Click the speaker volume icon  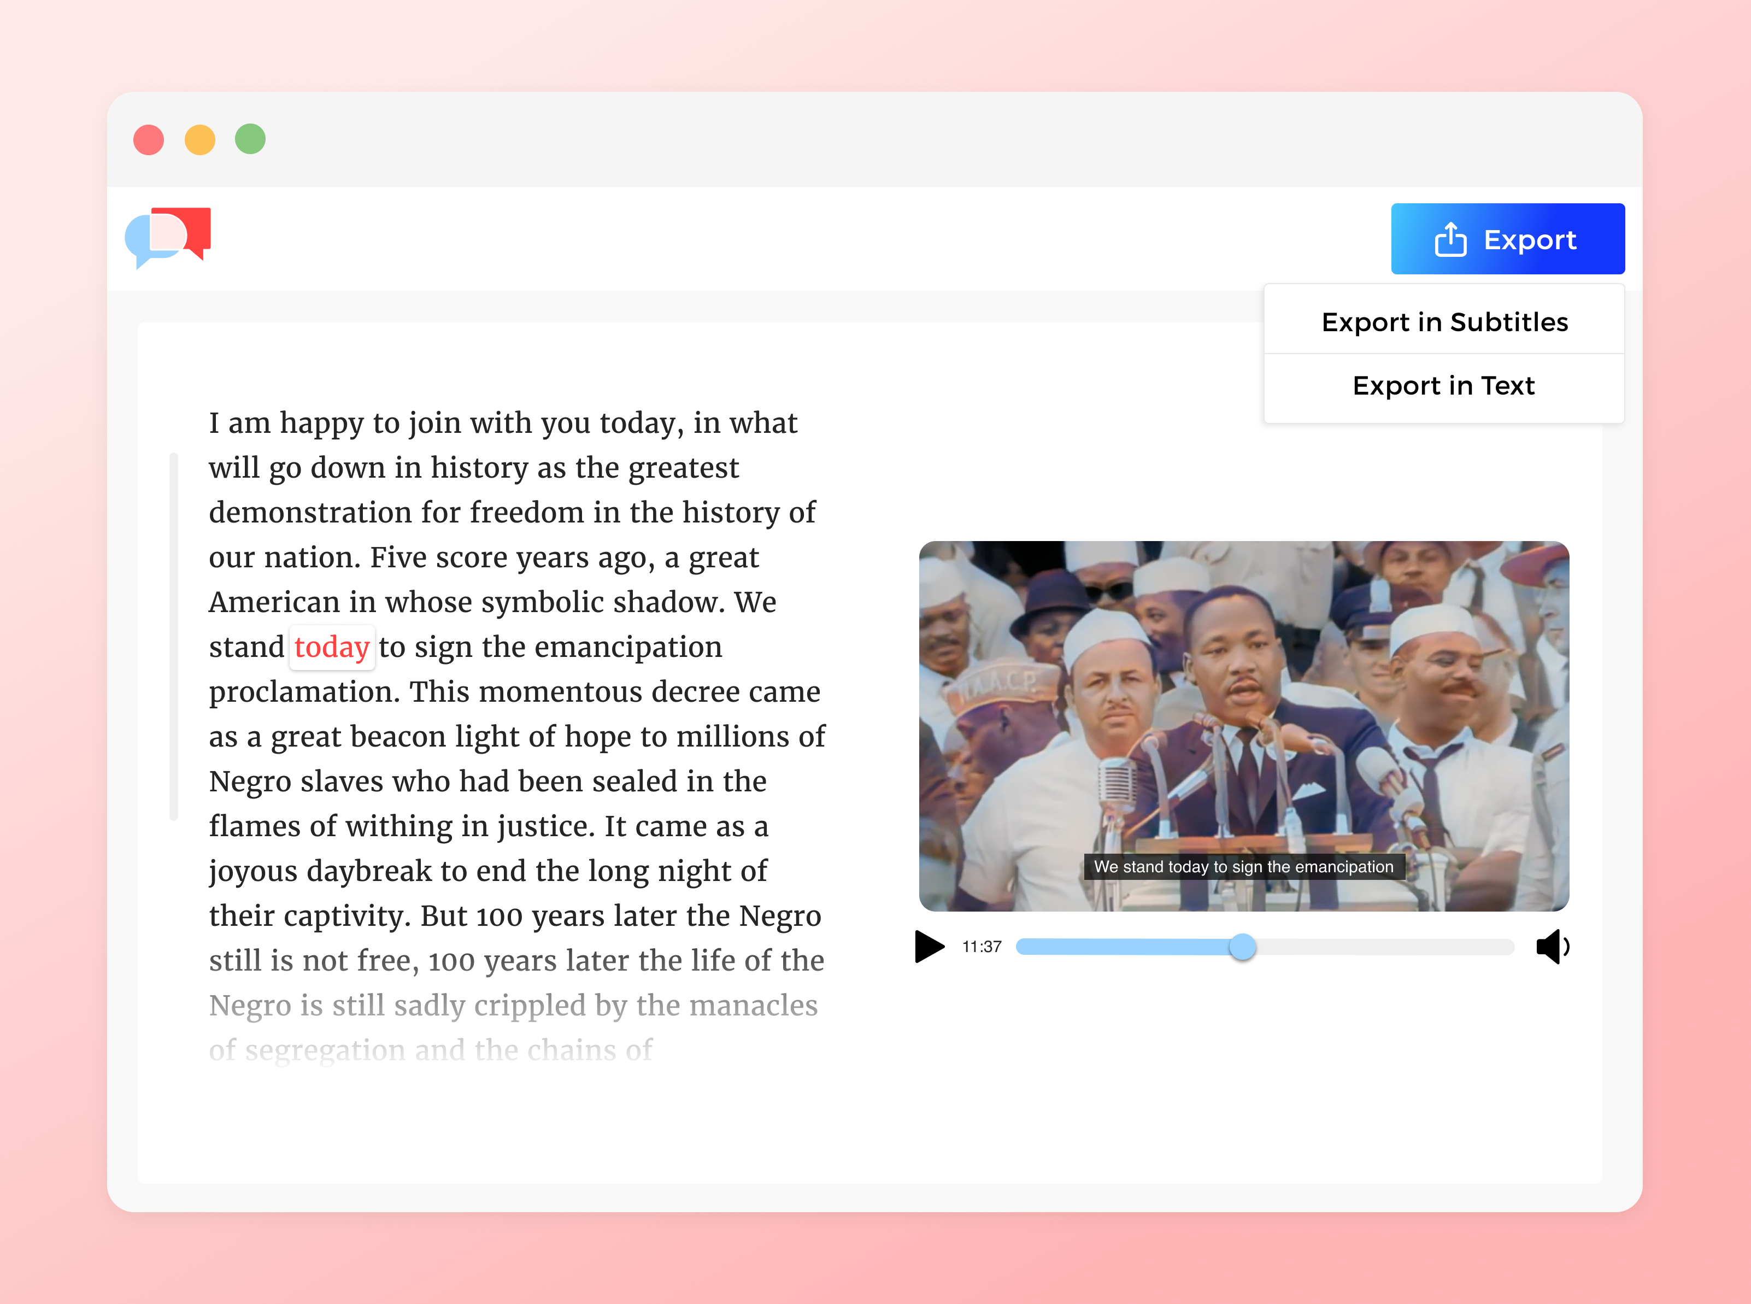1554,947
